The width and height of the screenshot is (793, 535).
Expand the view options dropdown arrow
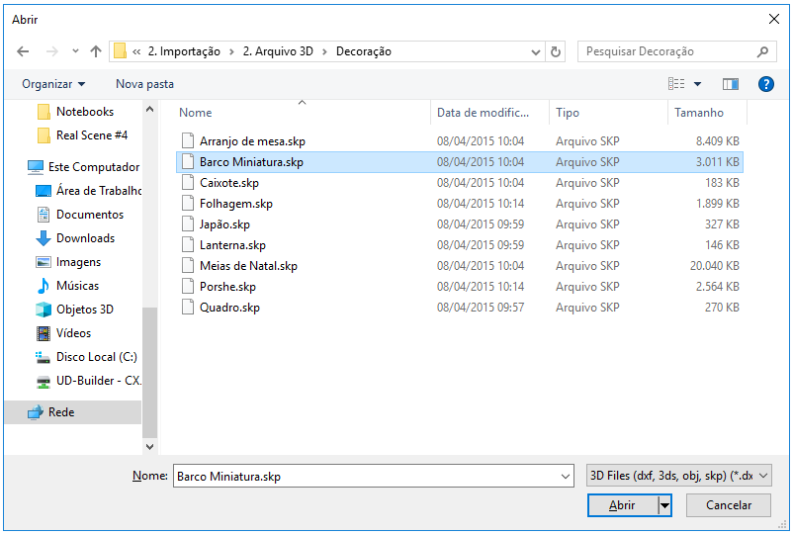click(697, 84)
